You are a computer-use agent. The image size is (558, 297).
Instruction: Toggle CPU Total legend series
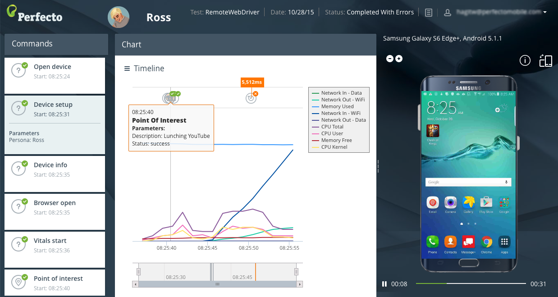tap(328, 127)
